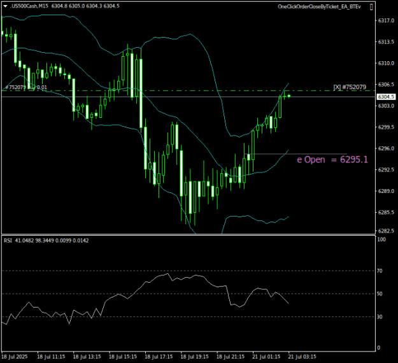Click the 21 Jul 01:15 time axis label
Viewport: 398px width, 363px height.
267,357
